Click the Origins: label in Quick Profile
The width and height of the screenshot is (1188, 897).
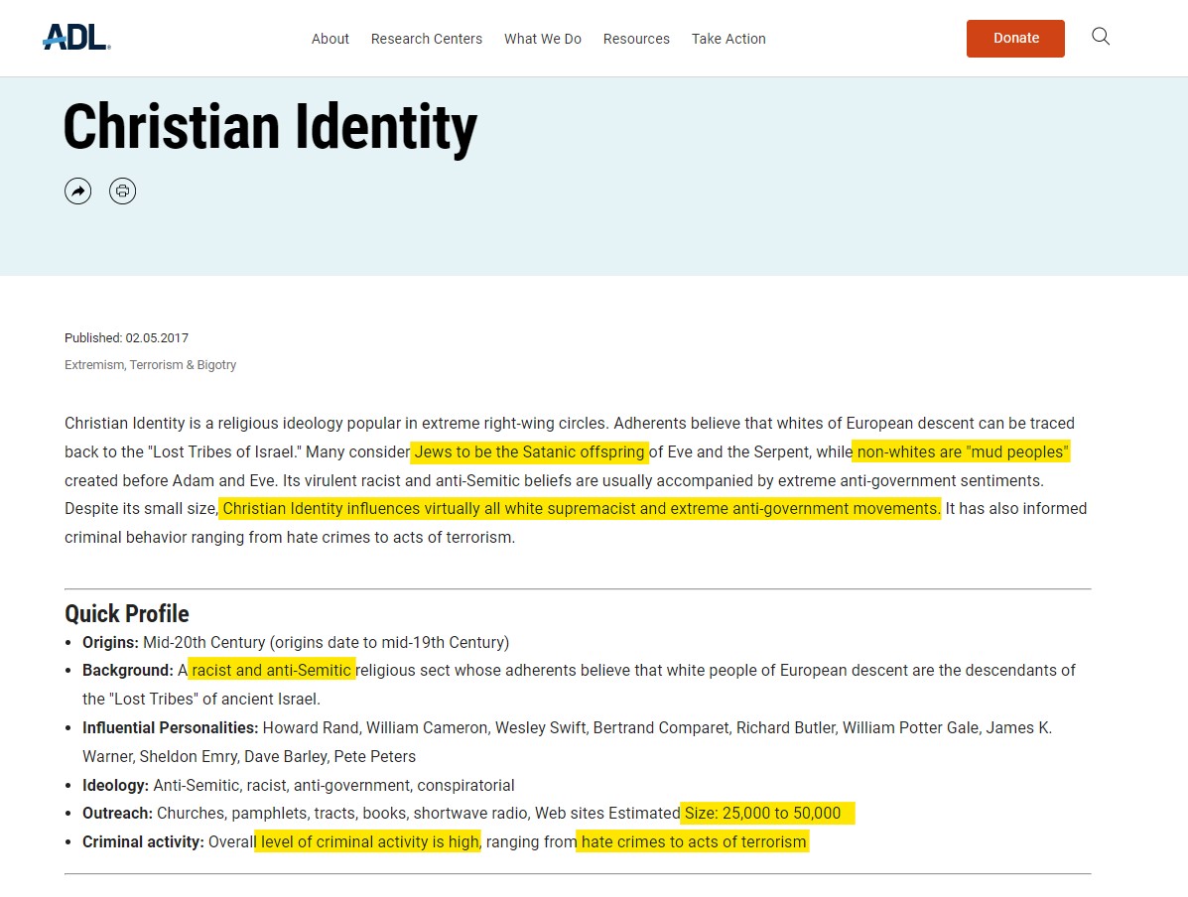110,642
